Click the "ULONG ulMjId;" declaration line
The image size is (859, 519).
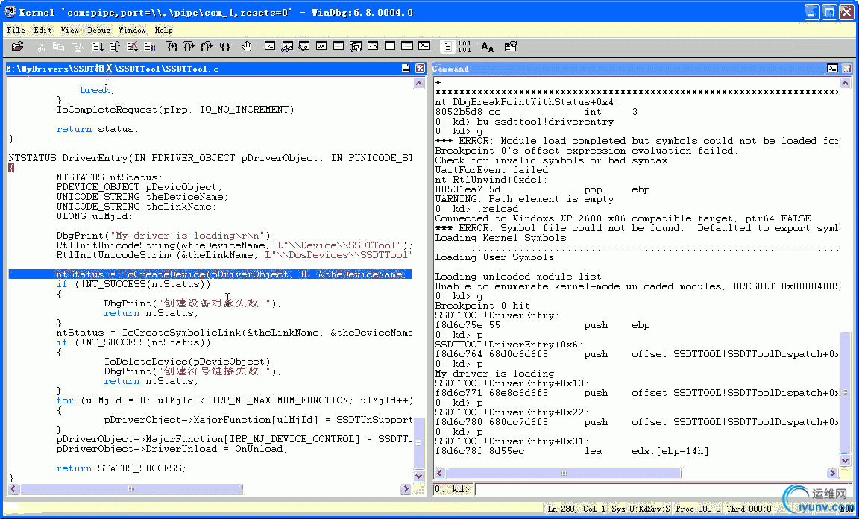(94, 216)
